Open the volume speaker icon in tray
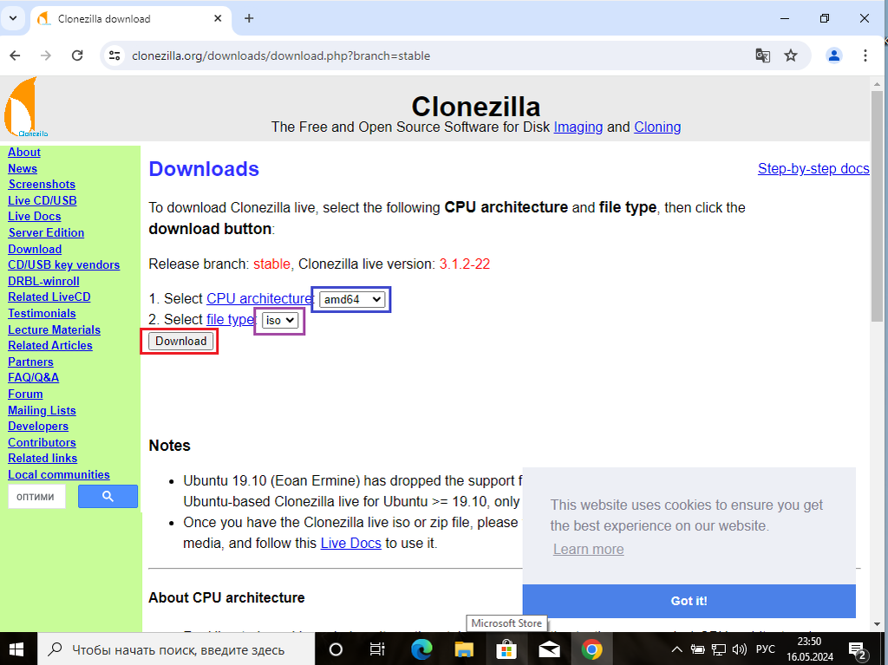The height and width of the screenshot is (665, 888). pos(739,649)
